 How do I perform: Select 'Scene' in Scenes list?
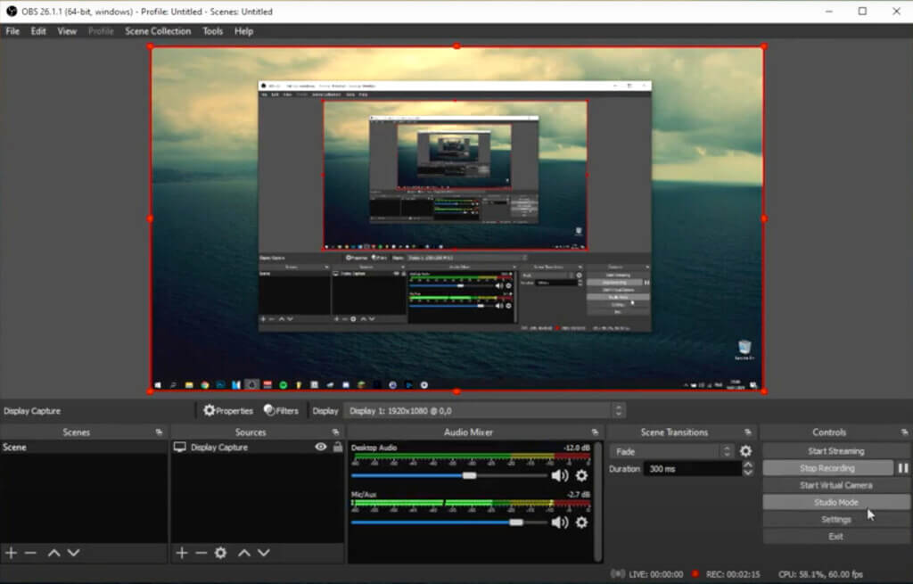pyautogui.click(x=84, y=448)
